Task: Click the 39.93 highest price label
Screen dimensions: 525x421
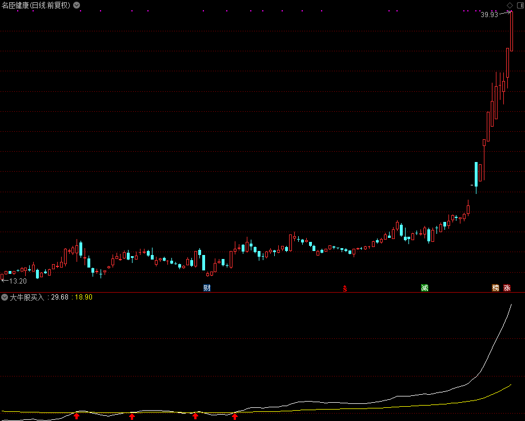Action: pyautogui.click(x=490, y=15)
